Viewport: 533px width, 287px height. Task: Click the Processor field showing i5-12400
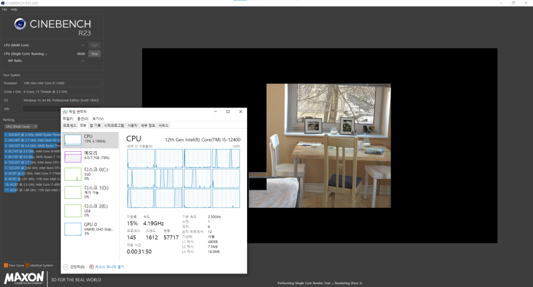tap(61, 83)
